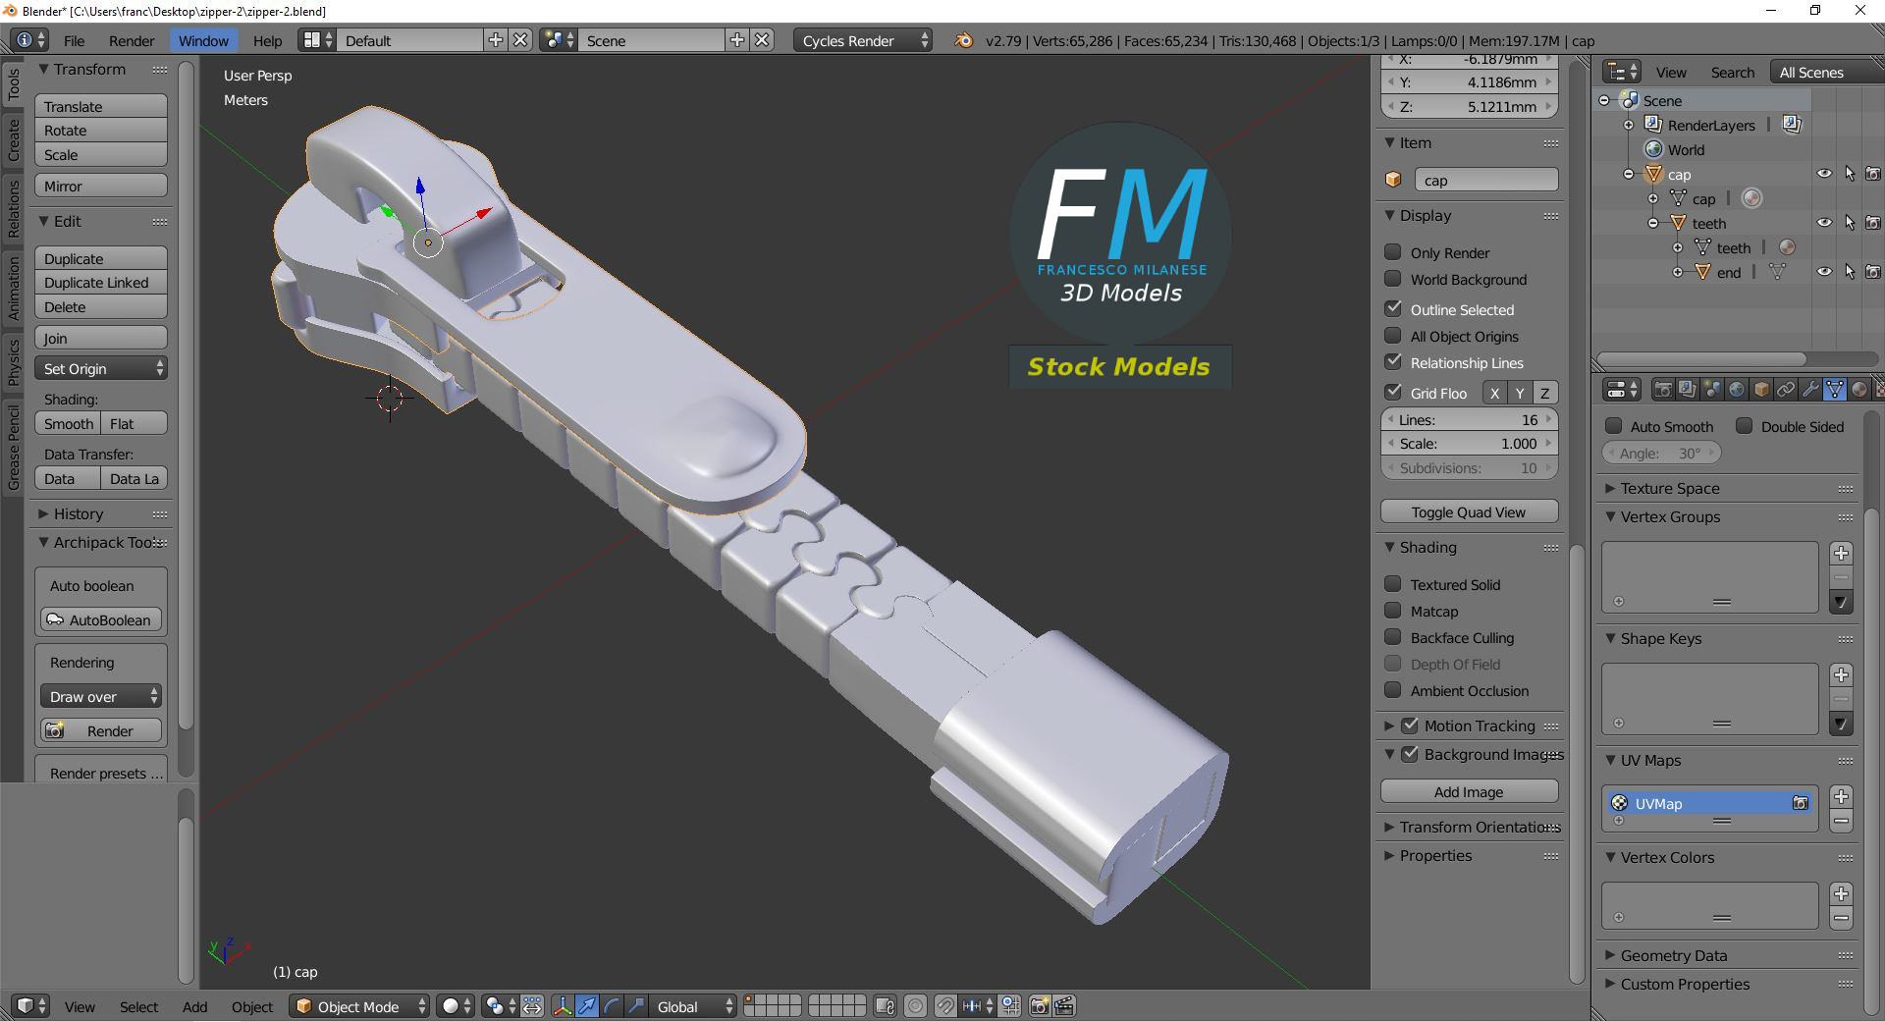Open the Object Mode dropdown
1885x1022 pixels.
[x=359, y=1006]
